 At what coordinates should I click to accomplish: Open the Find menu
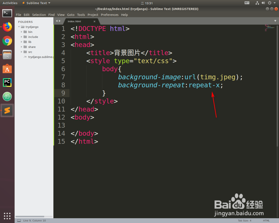coord(51,15)
